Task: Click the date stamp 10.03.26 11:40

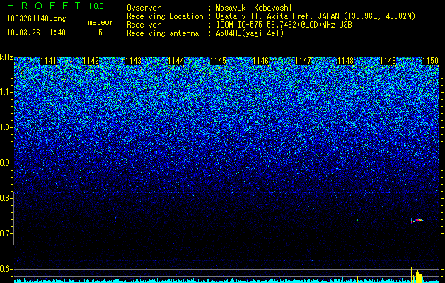Action: tap(36, 33)
